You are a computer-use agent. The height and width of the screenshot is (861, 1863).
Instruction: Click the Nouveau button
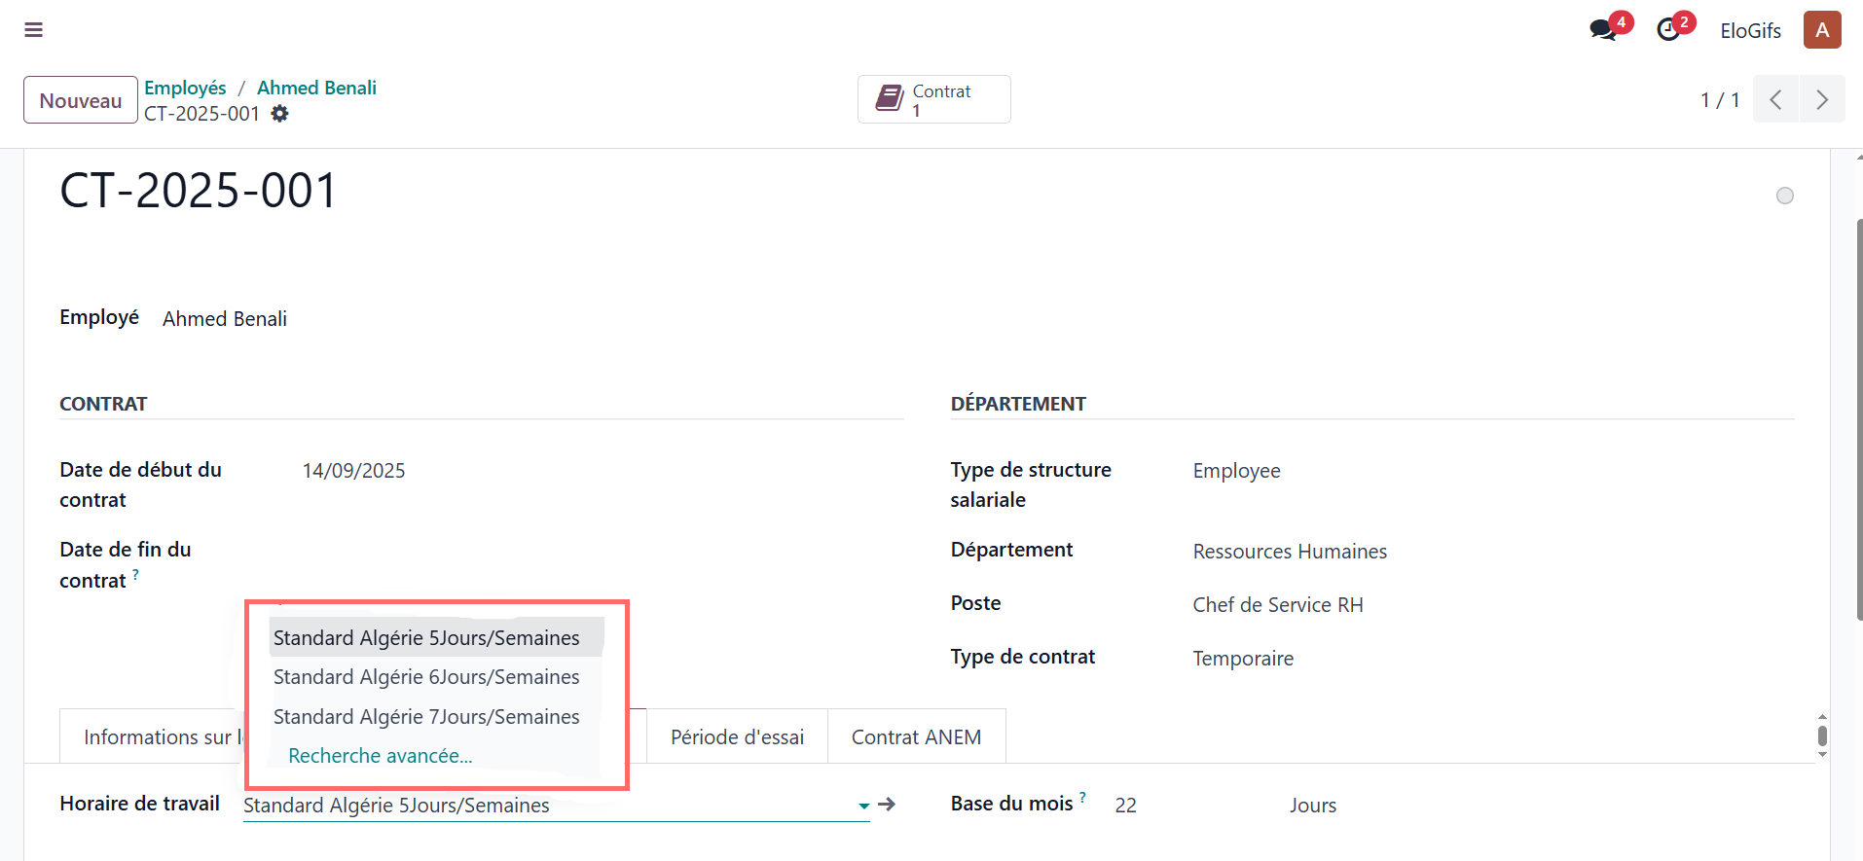point(81,100)
